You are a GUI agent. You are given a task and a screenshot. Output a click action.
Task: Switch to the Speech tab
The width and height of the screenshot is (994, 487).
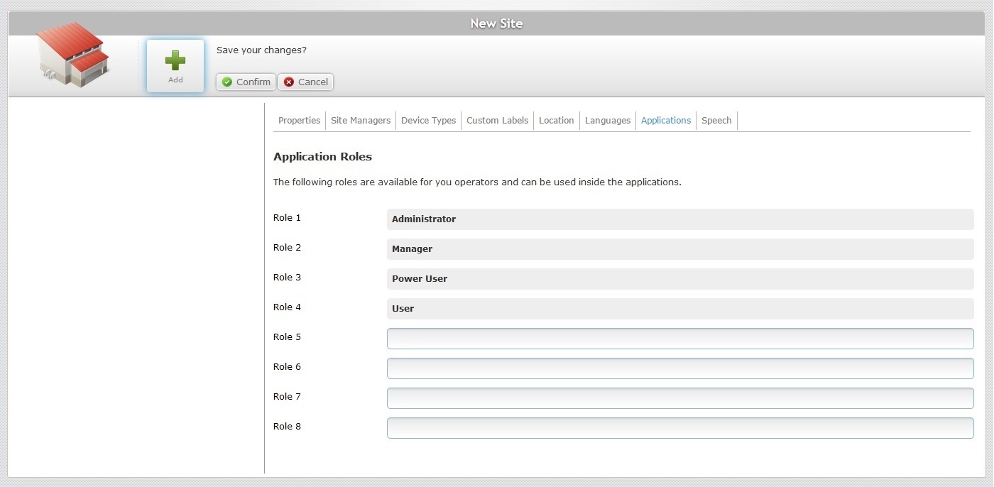(716, 121)
